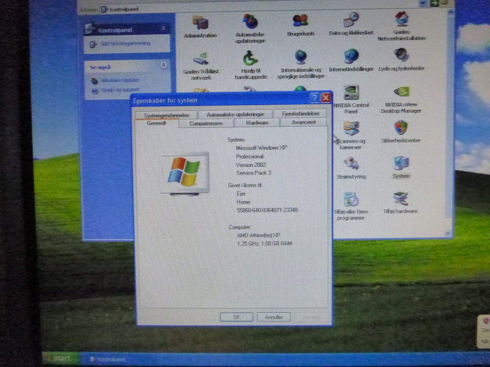Click the Windows XP logo image
This screenshot has height=367, width=490.
click(x=185, y=173)
